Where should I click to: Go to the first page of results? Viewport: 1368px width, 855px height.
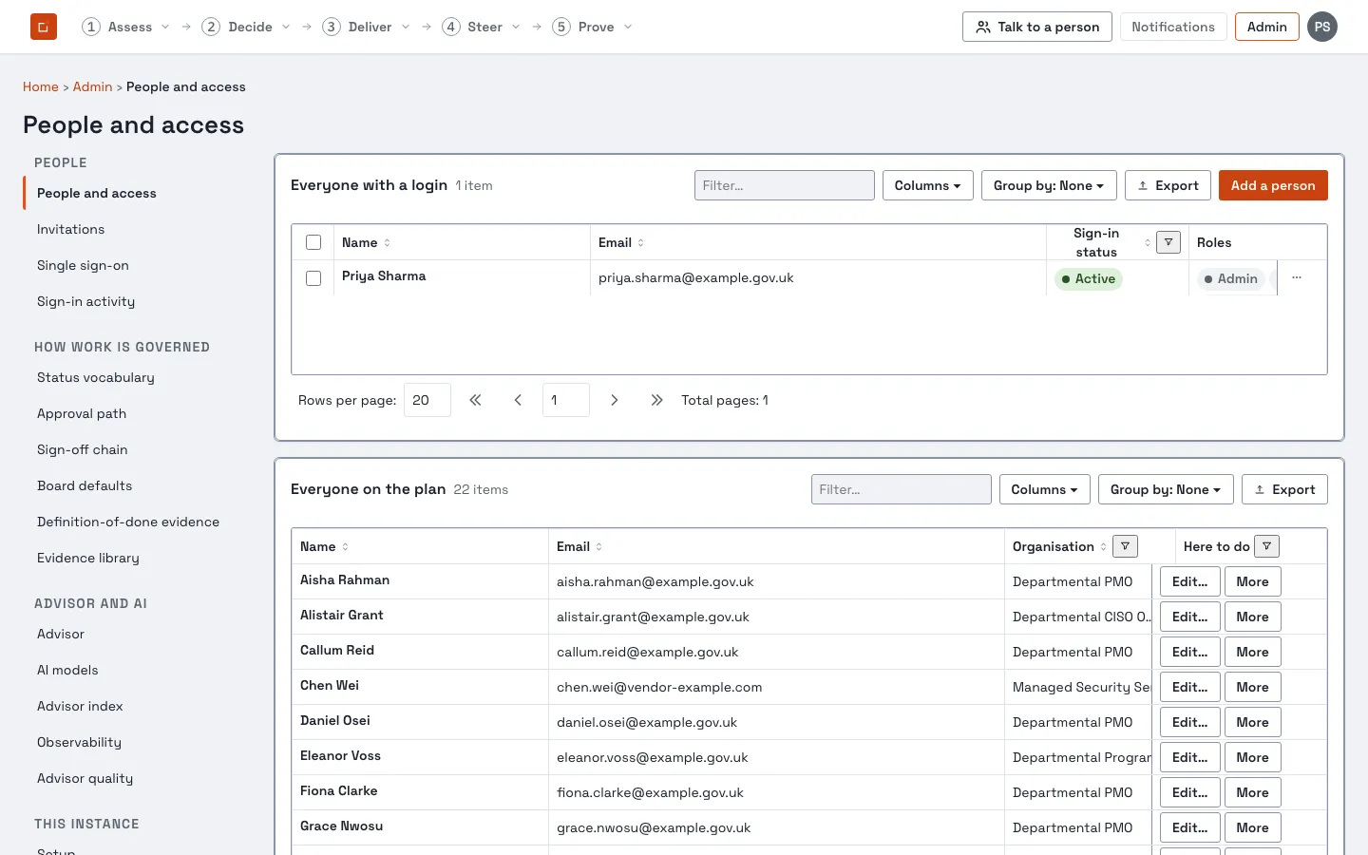475,400
